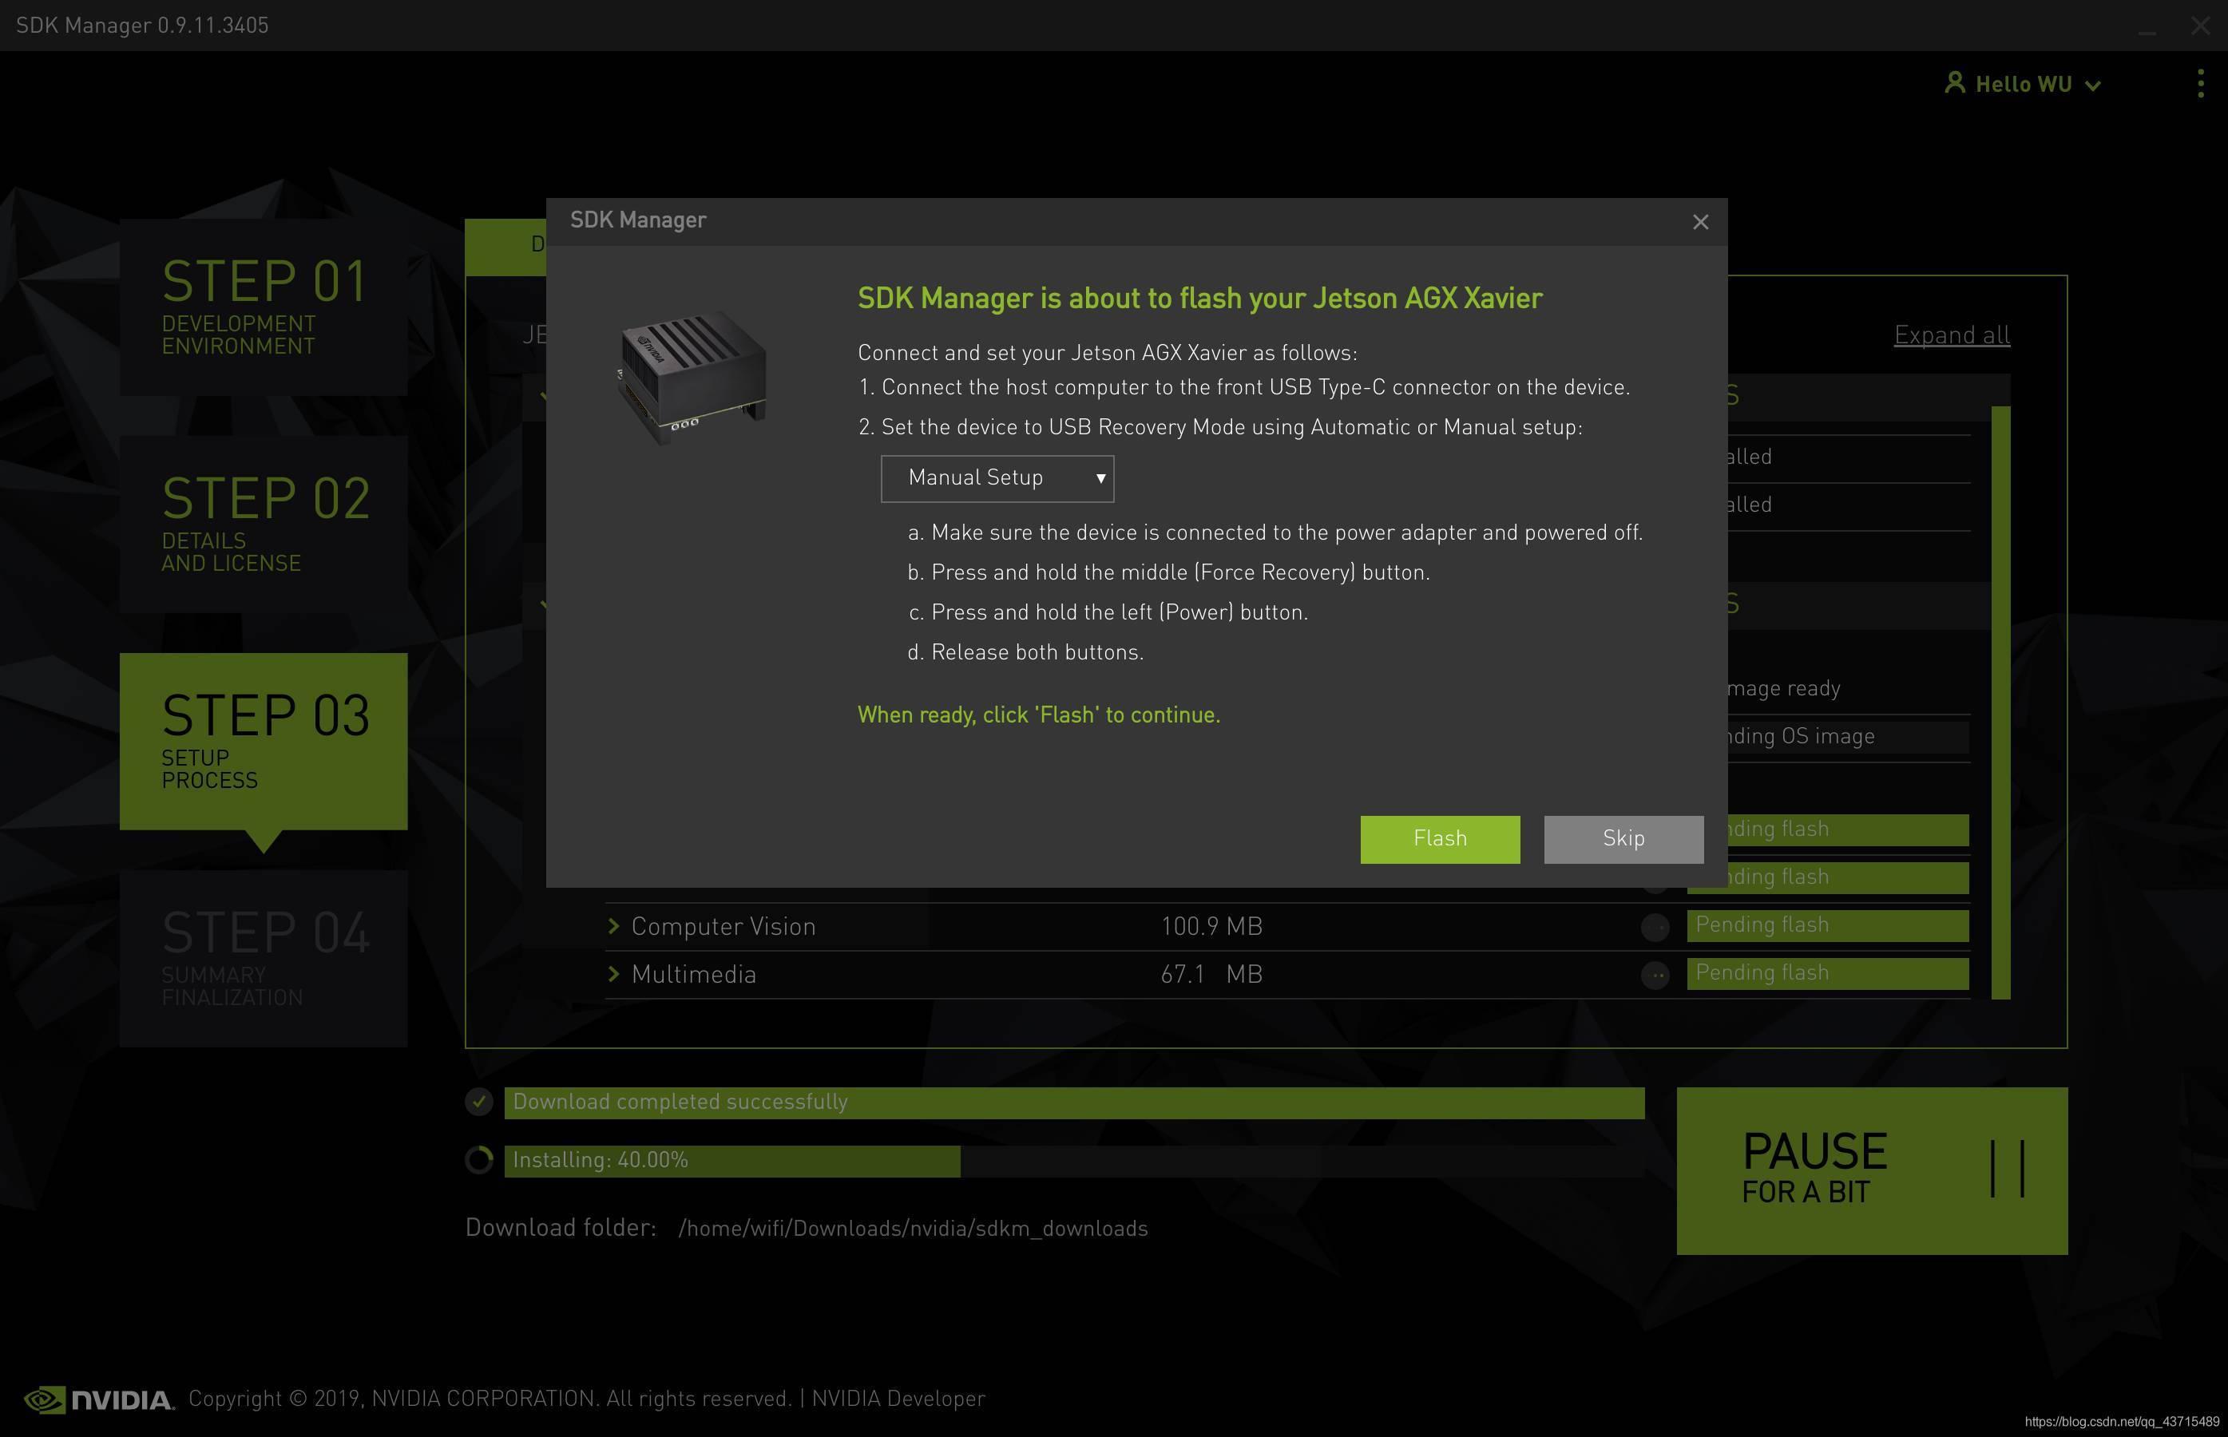Close the SDK Manager application window

pyautogui.click(x=2200, y=26)
